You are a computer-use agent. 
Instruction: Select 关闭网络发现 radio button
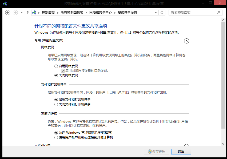(56, 75)
